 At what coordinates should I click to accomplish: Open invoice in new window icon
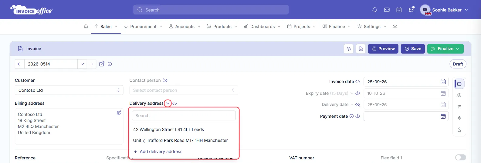pos(102,64)
